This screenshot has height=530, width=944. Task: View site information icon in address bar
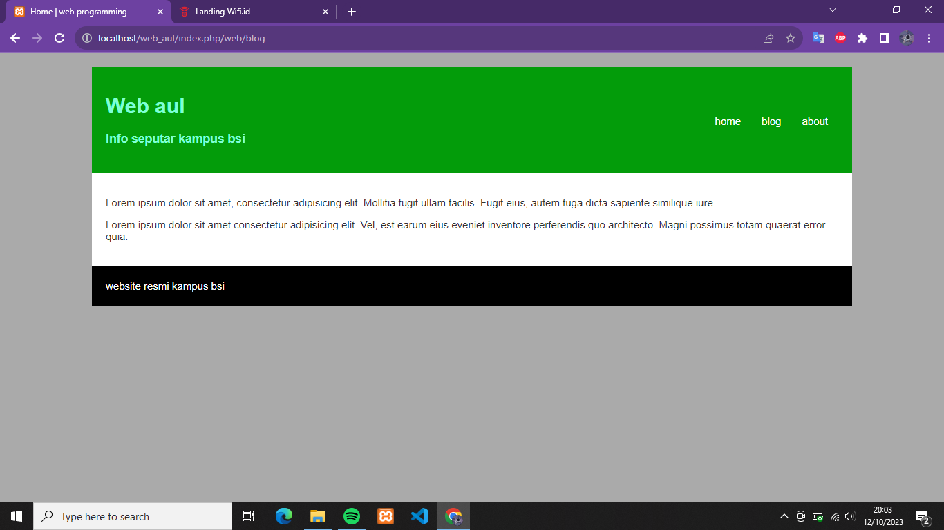(87, 38)
